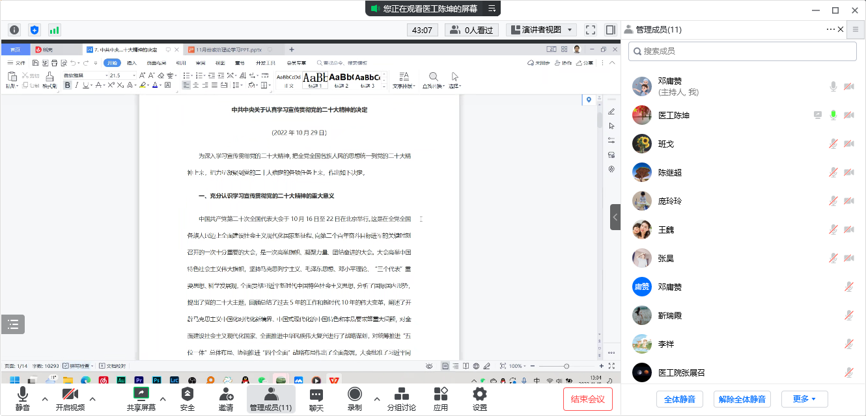
Task: Open the meeting info icon
Action: tap(14, 30)
